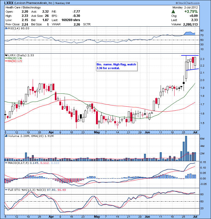Click the Last value '169269 shrs'

(71, 20)
